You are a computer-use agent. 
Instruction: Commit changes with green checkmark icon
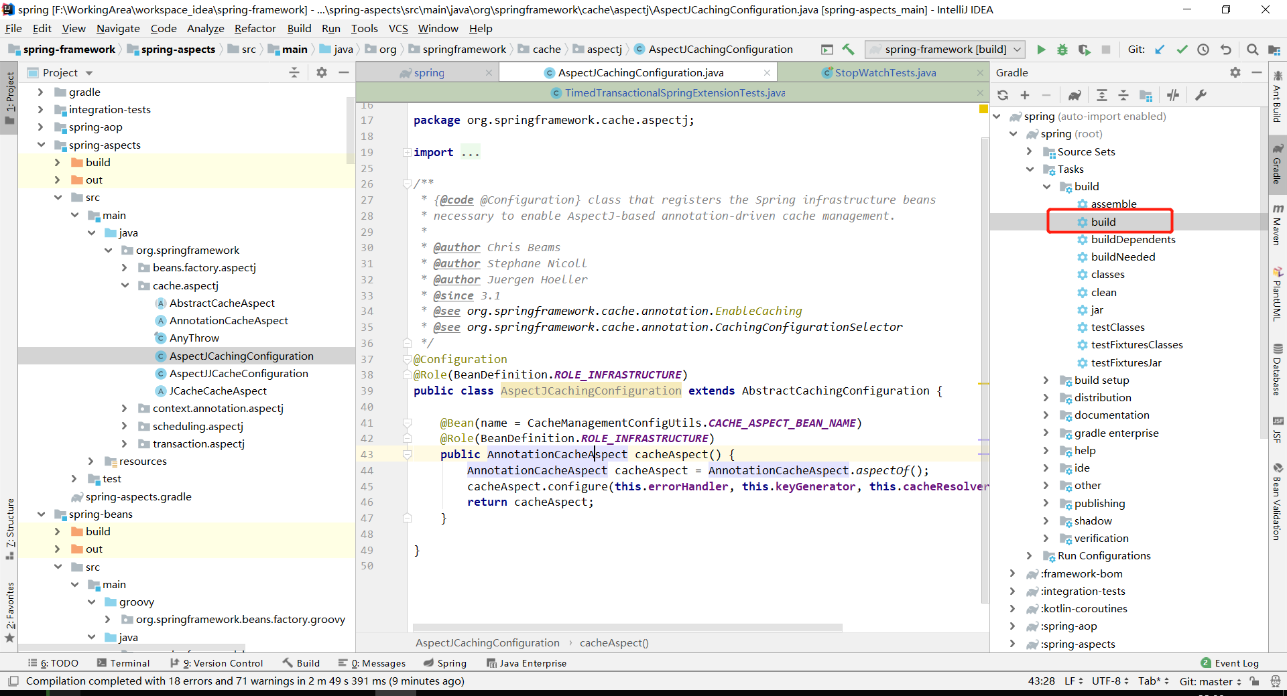pos(1182,50)
